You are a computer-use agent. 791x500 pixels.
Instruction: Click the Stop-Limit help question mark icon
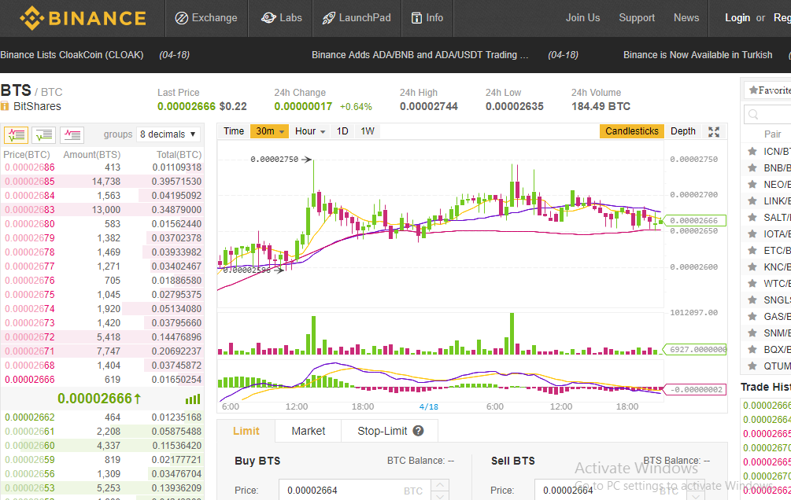click(x=418, y=431)
